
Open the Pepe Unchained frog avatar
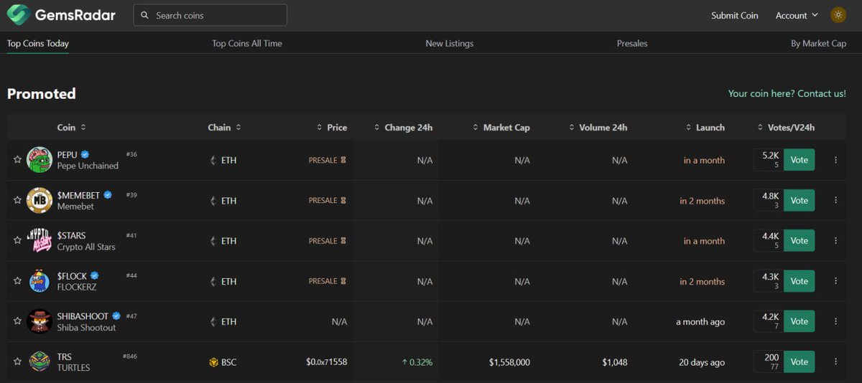point(40,160)
